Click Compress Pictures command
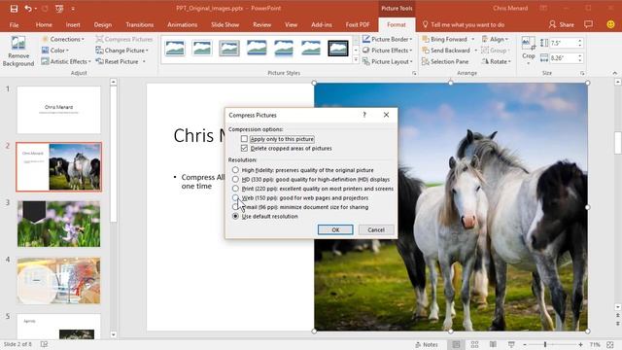Viewport: 622px width, 350px height. (x=124, y=39)
